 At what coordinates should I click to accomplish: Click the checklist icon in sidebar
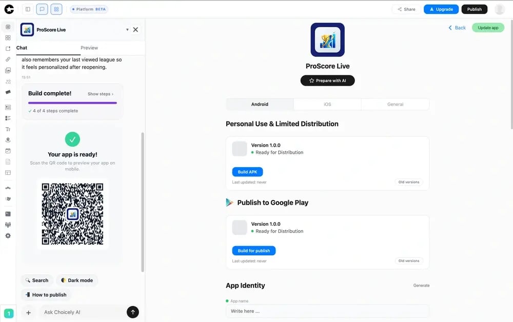click(8, 118)
